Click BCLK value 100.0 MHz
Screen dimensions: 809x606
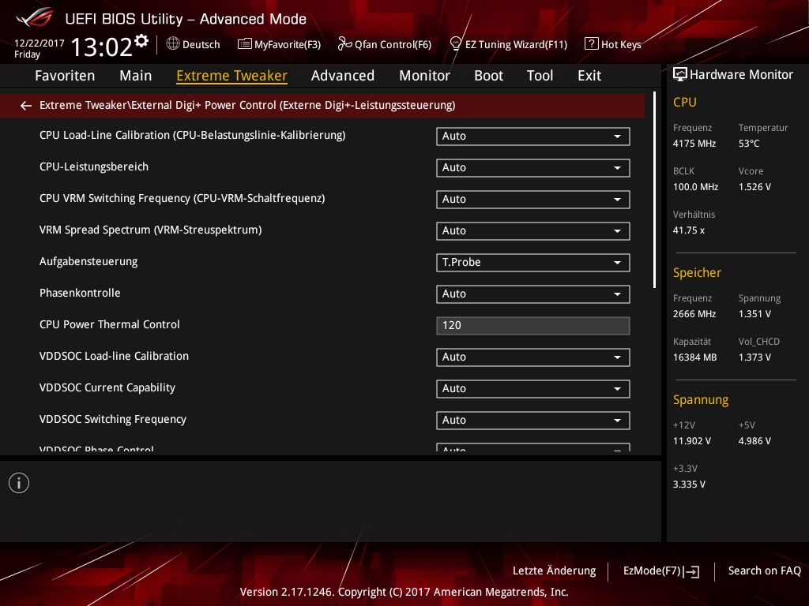695,187
